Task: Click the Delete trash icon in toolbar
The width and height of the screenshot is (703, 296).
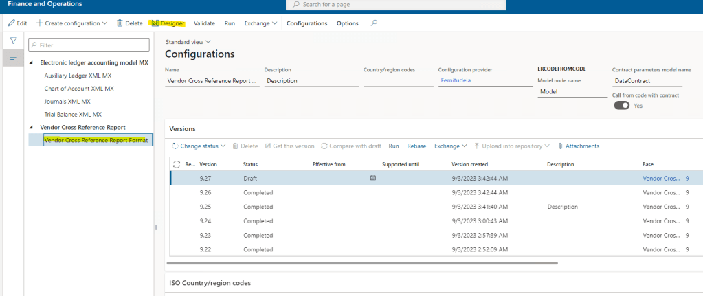Action: pyautogui.click(x=120, y=23)
